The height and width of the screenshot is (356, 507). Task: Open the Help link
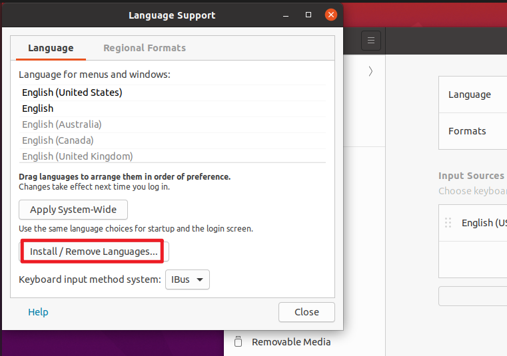tap(38, 312)
